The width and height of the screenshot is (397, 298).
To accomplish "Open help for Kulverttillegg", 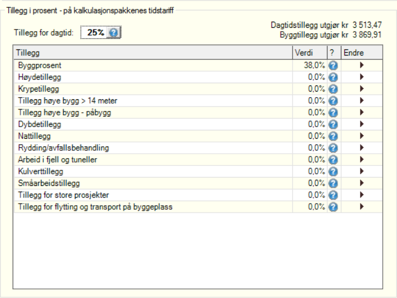I will pyautogui.click(x=333, y=171).
